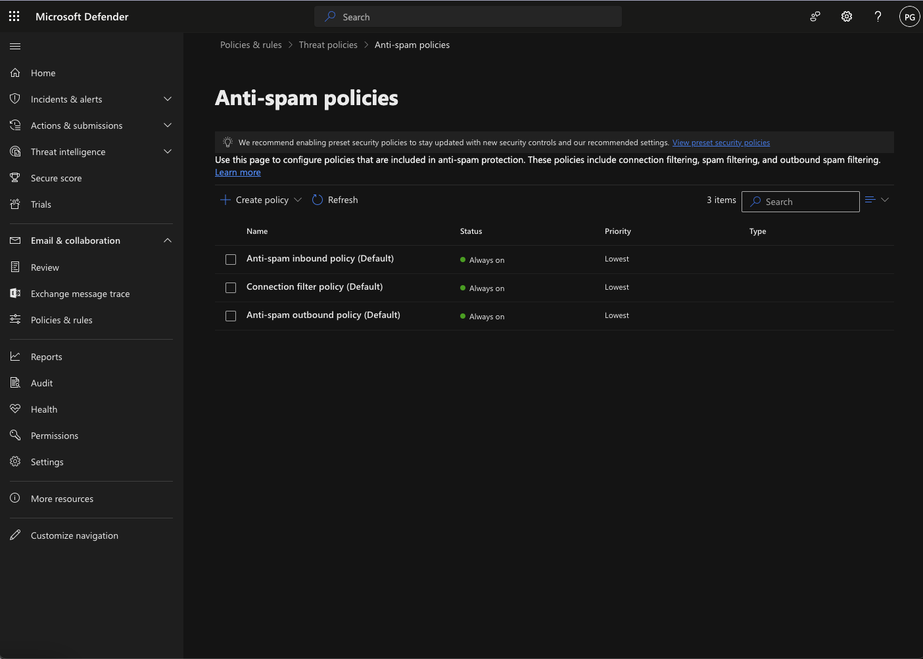923x659 pixels.
Task: Click the Create policy button
Action: point(261,200)
